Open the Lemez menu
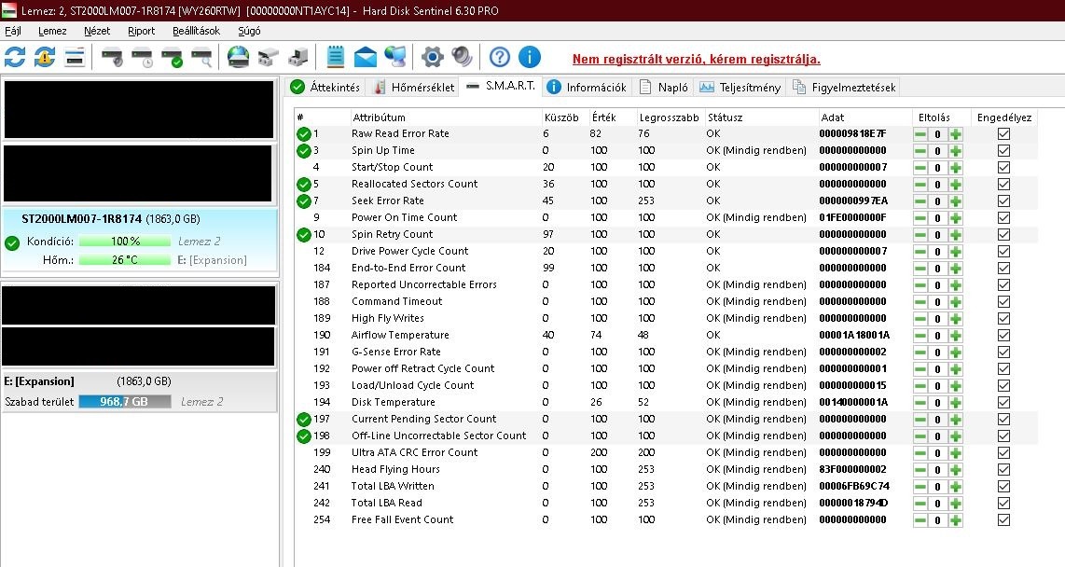1065x567 pixels. pos(52,31)
